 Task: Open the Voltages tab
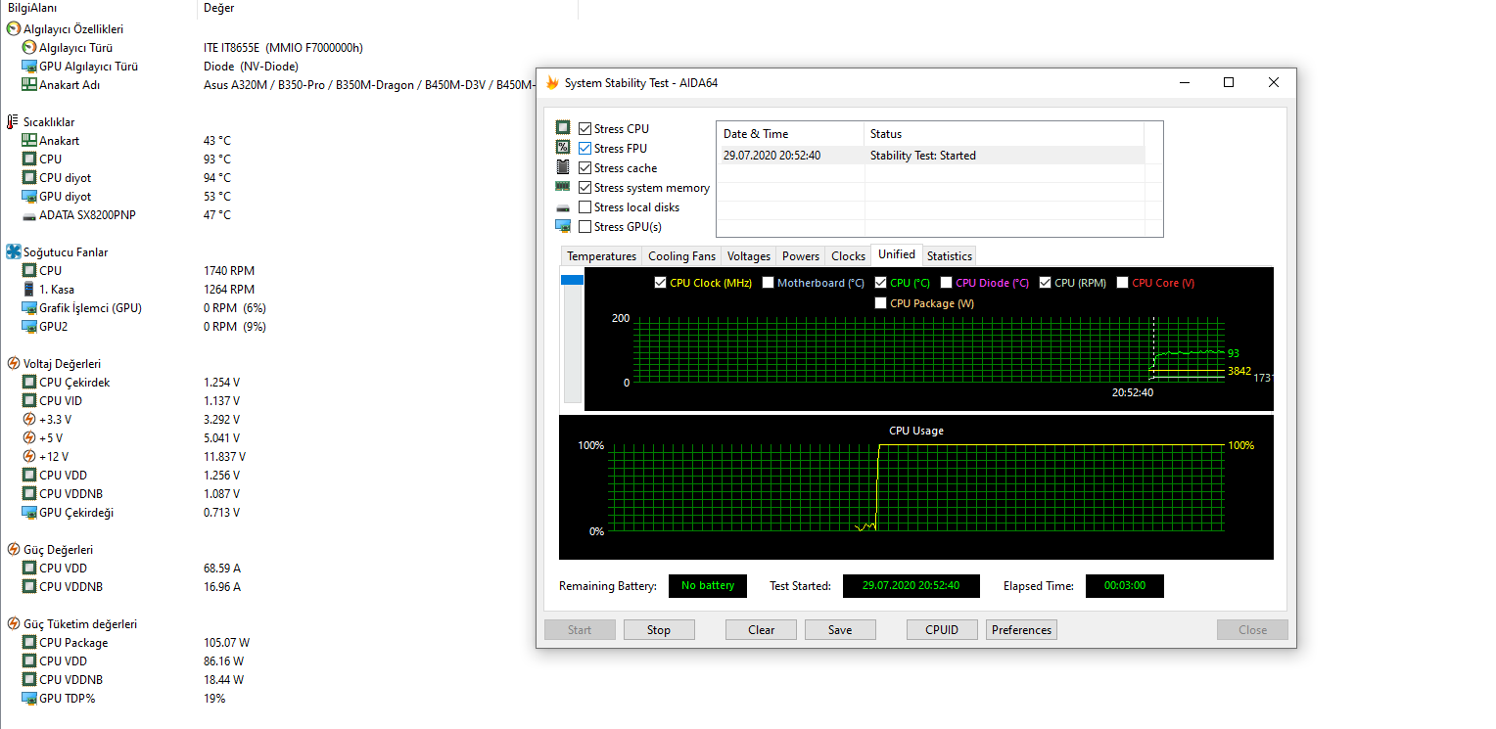[749, 256]
